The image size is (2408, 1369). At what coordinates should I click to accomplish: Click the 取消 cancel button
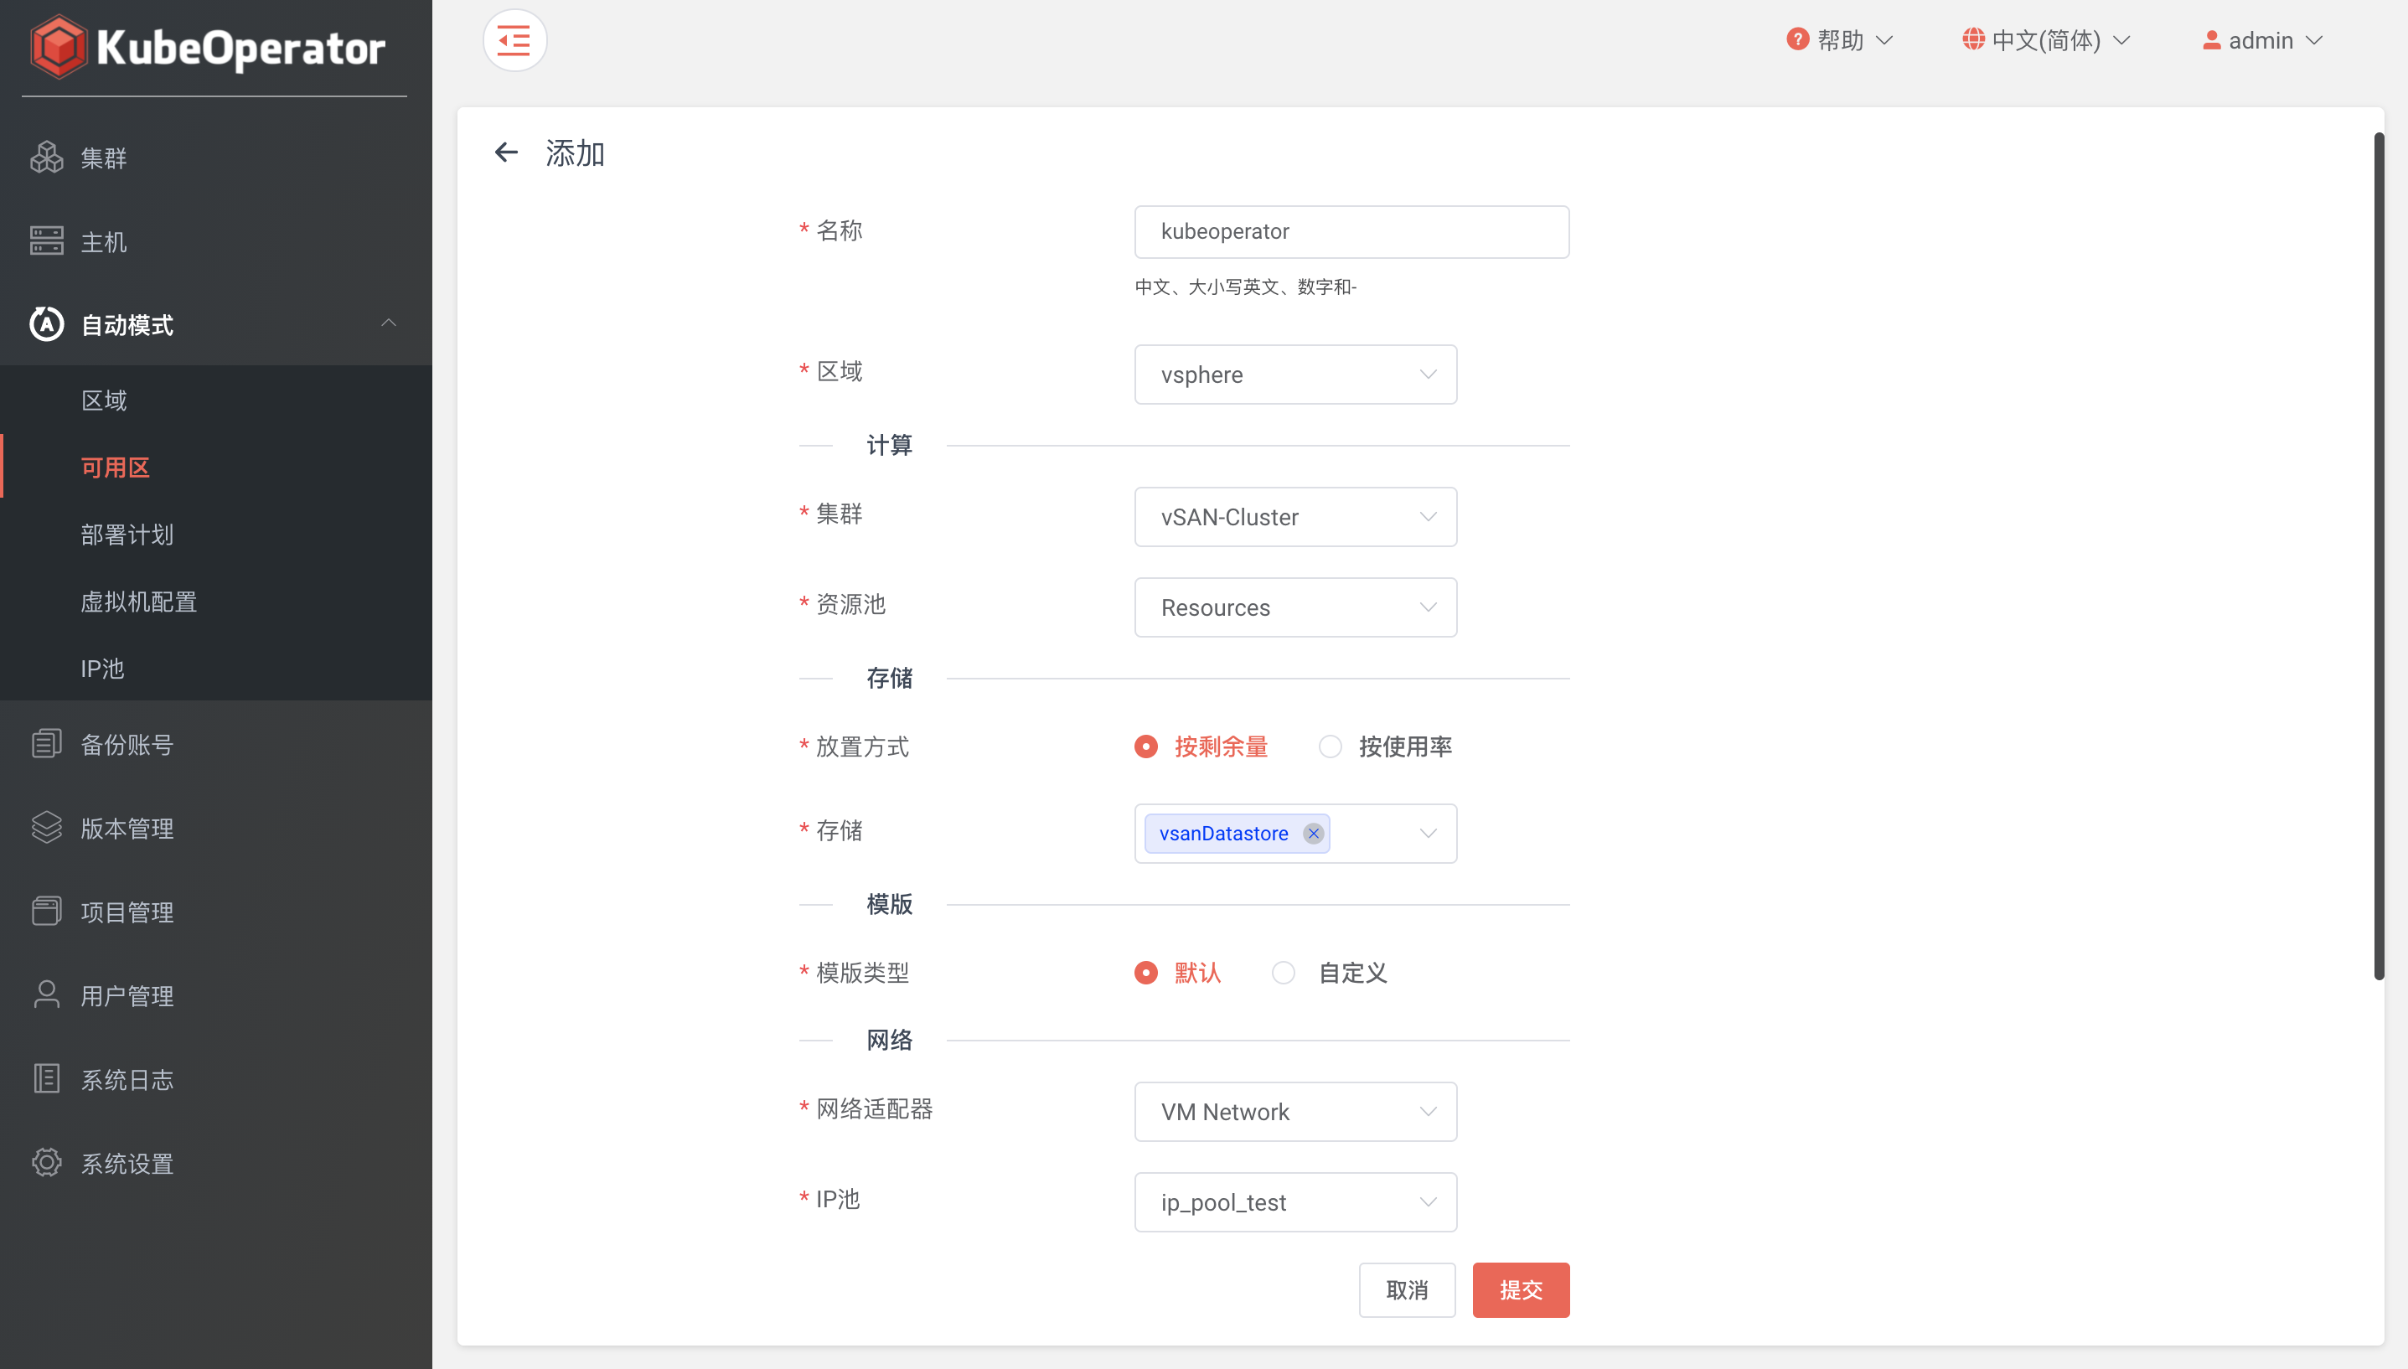[x=1407, y=1290]
